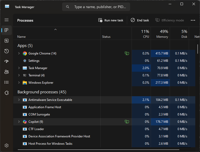200x152 pixels.
Task: Click the vertical scrollbar thumb
Action: click(x=198, y=49)
